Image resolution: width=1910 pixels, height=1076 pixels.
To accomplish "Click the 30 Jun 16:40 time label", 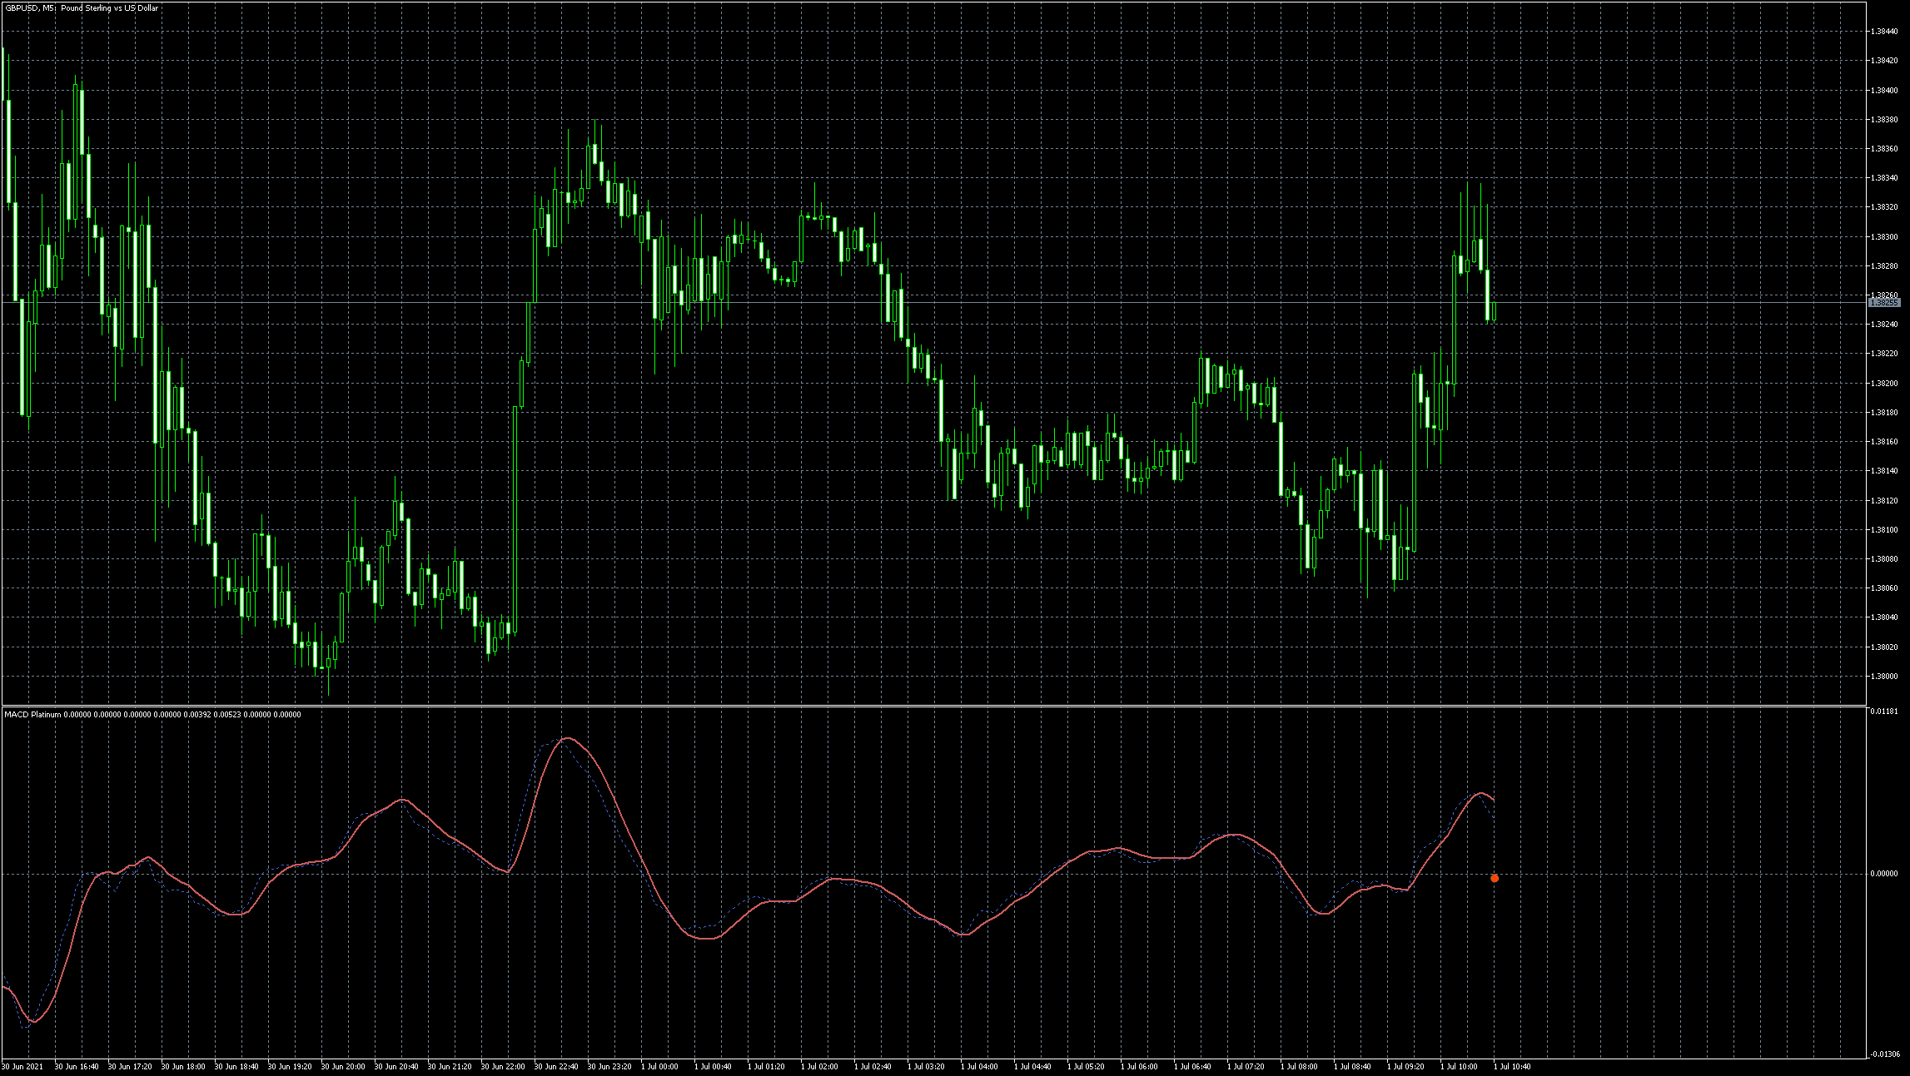I will click(x=77, y=1066).
